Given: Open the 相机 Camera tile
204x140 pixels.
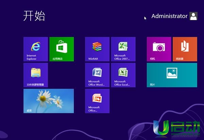Looking at the screenshot, I should click(x=159, y=49).
